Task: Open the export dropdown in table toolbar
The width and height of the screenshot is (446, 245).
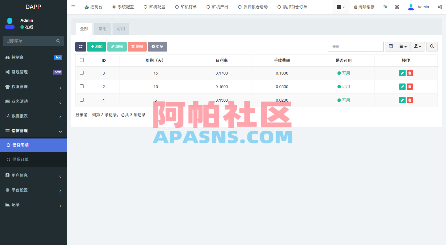Action: (x=417, y=47)
